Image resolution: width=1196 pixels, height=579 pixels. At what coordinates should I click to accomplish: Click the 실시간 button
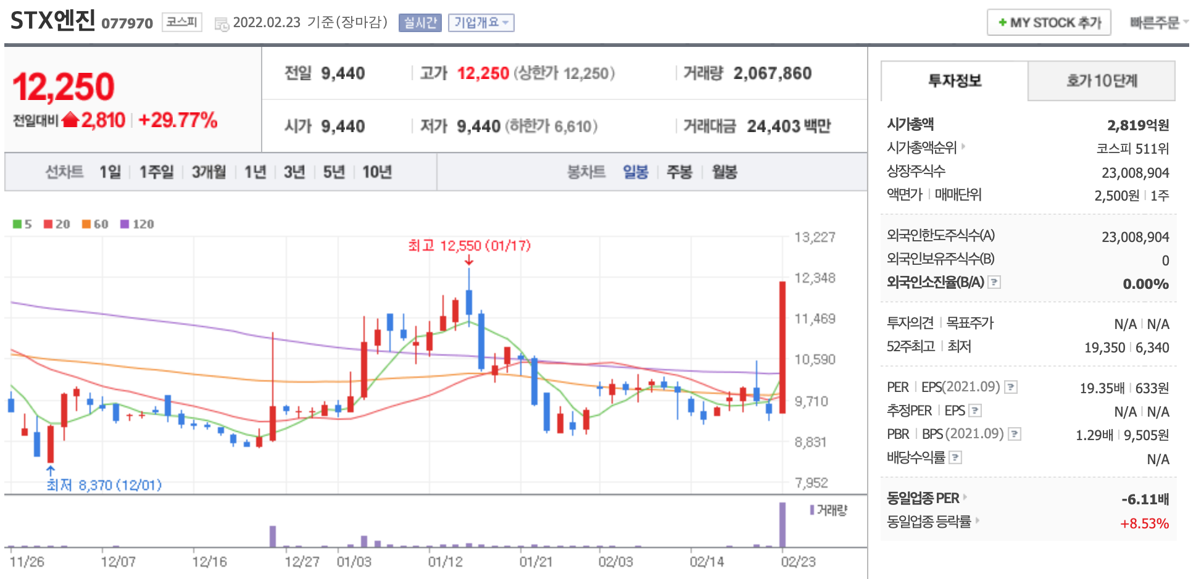420,23
